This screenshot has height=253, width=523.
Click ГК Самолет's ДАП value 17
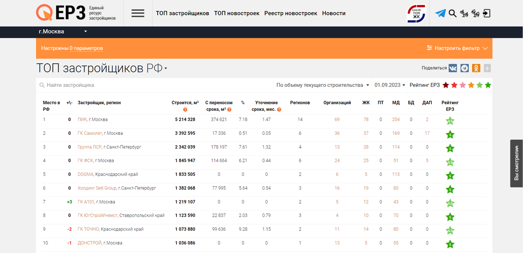427,133
